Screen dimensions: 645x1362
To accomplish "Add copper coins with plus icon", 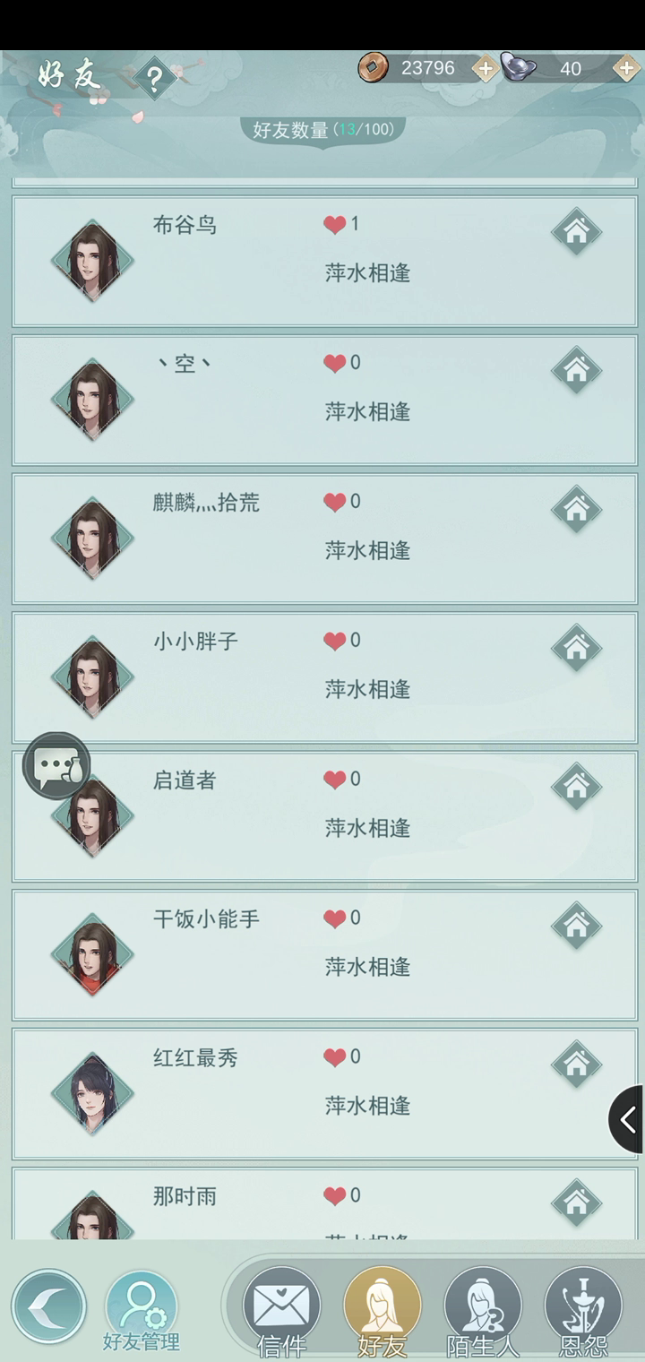I will [485, 68].
